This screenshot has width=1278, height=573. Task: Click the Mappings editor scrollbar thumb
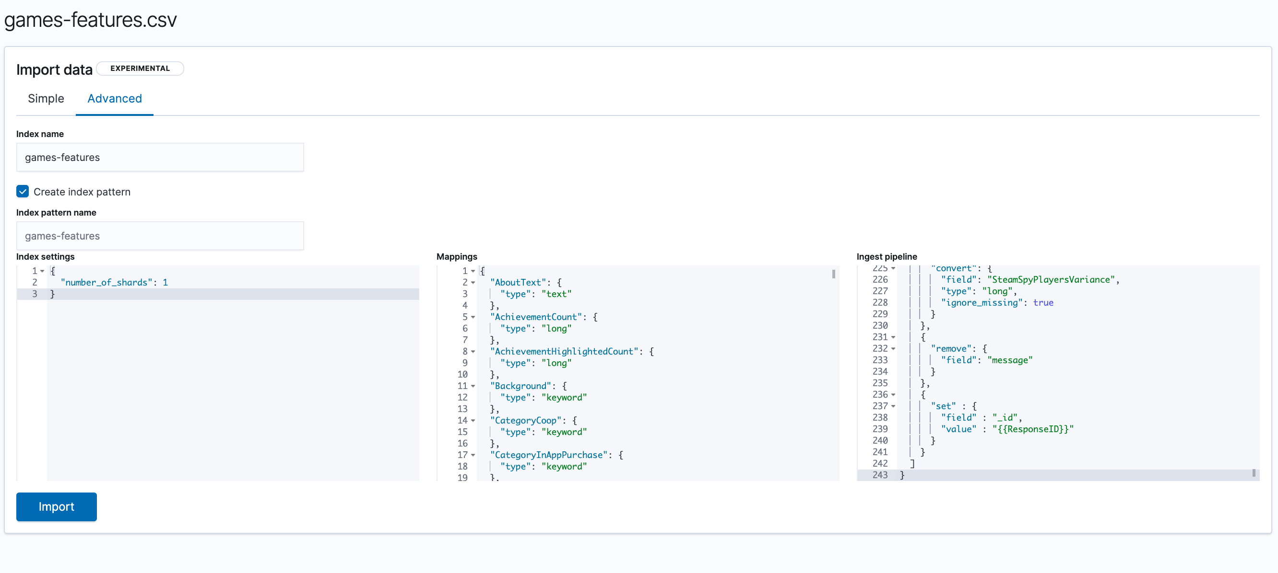coord(833,274)
